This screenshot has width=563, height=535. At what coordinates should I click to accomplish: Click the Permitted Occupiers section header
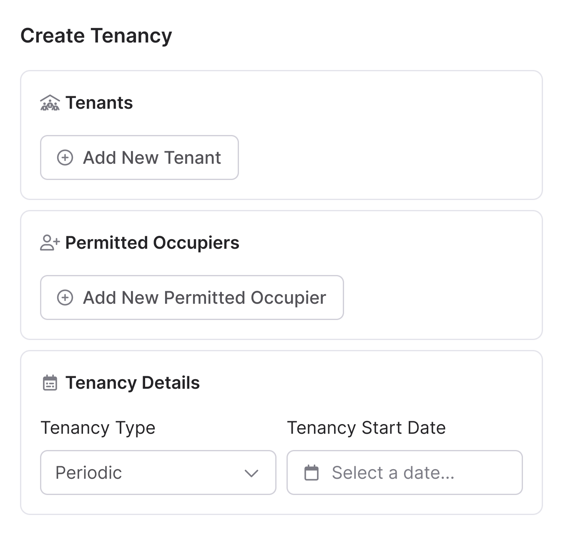click(153, 242)
